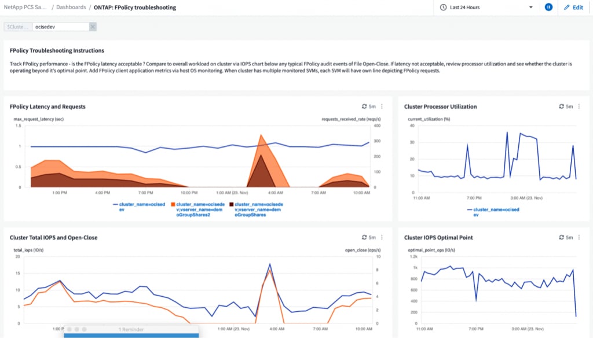
Task: Toggle the dark red demoGroupShares legend entry
Action: click(257, 209)
